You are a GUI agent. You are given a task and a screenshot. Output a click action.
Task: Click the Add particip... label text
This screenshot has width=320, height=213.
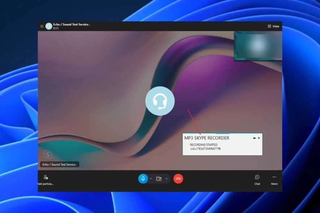click(45, 184)
